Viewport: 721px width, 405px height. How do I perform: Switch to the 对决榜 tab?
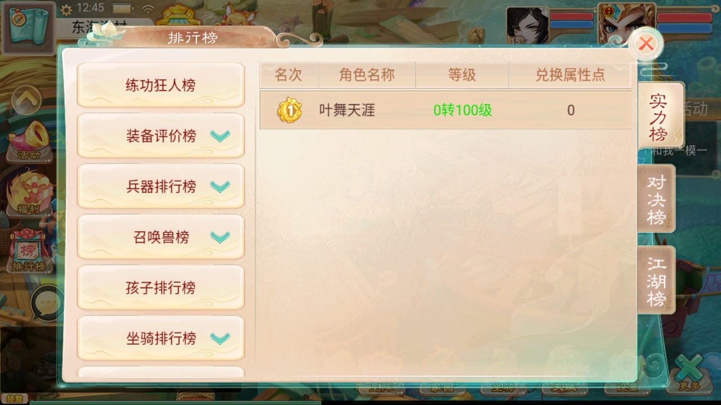(656, 199)
